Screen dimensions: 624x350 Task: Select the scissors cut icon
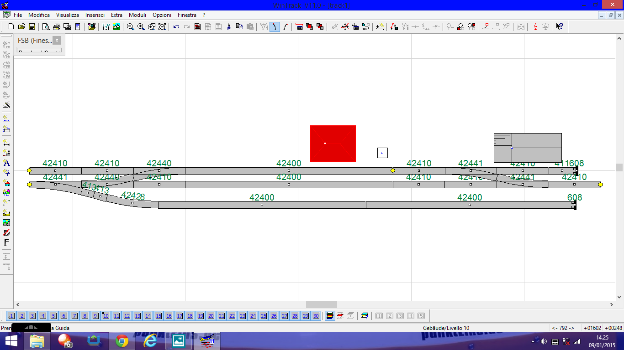(229, 27)
